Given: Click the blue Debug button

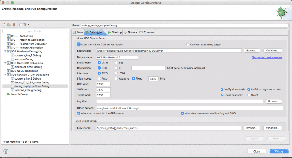Looking at the screenshot, I should (279, 151).
